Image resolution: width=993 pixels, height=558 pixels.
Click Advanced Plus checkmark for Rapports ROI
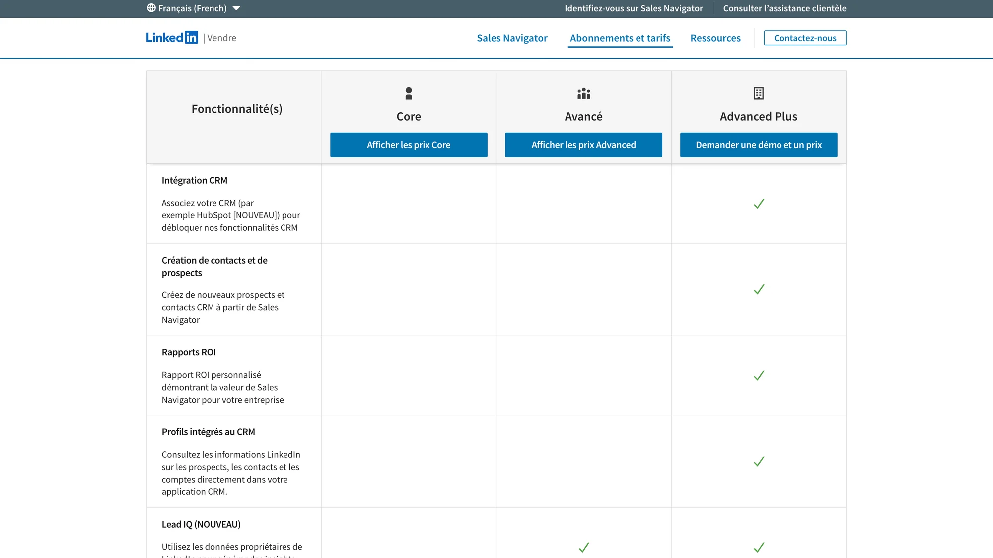coord(759,375)
